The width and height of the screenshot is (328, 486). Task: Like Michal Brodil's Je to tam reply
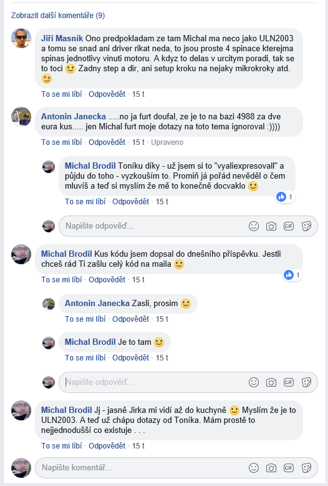point(85,358)
